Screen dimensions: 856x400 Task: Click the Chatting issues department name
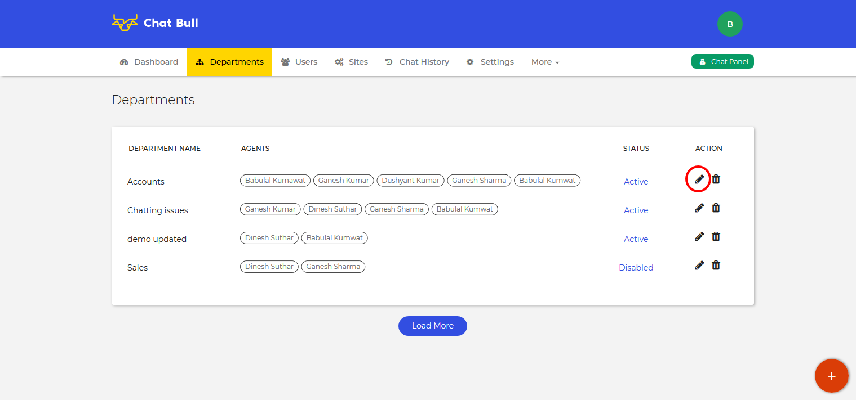(158, 210)
